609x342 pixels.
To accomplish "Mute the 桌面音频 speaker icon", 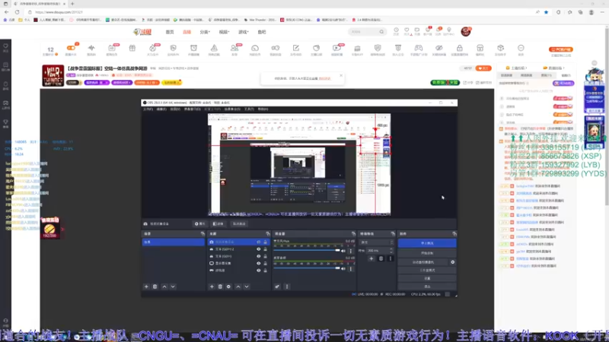I will (x=343, y=268).
